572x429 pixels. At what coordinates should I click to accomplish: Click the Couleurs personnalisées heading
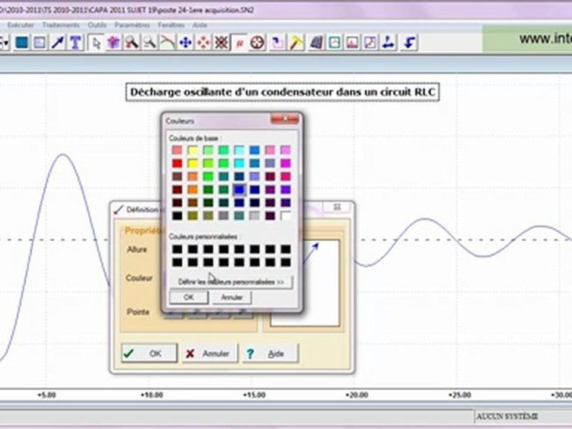click(x=204, y=237)
